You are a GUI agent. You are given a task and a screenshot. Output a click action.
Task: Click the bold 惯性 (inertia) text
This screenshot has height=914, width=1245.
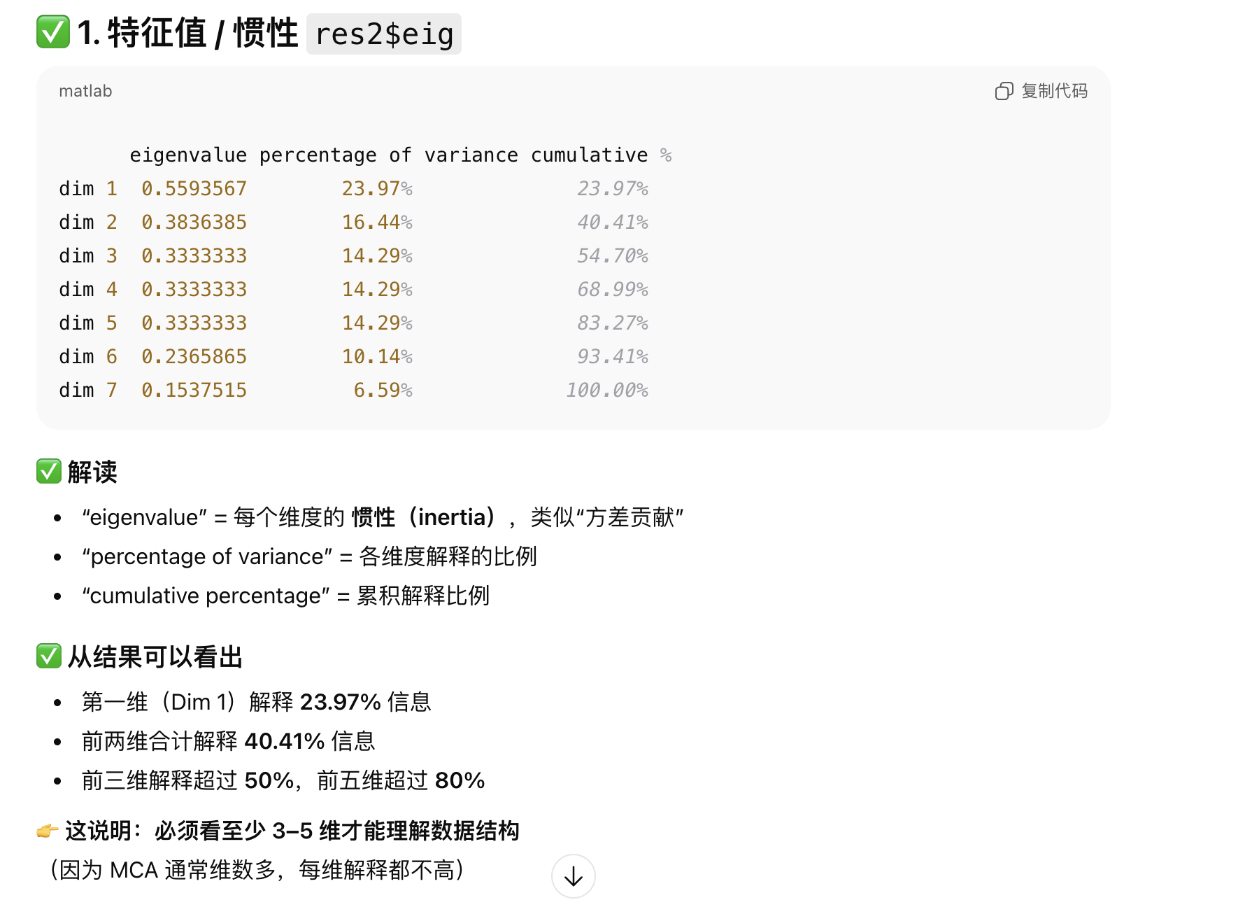(424, 517)
